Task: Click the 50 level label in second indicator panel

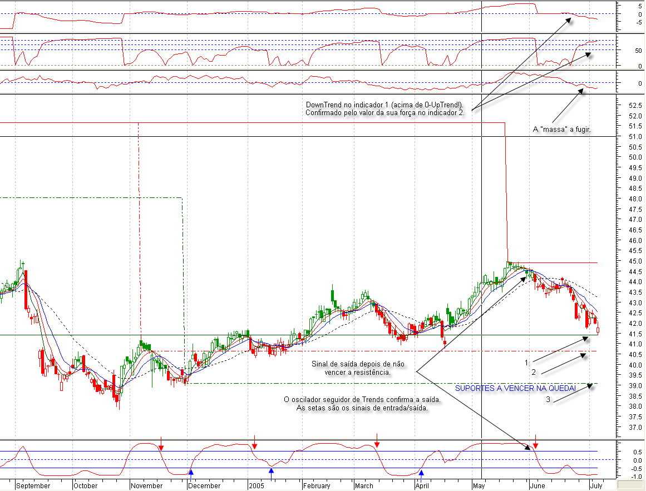Action: pyautogui.click(x=638, y=51)
